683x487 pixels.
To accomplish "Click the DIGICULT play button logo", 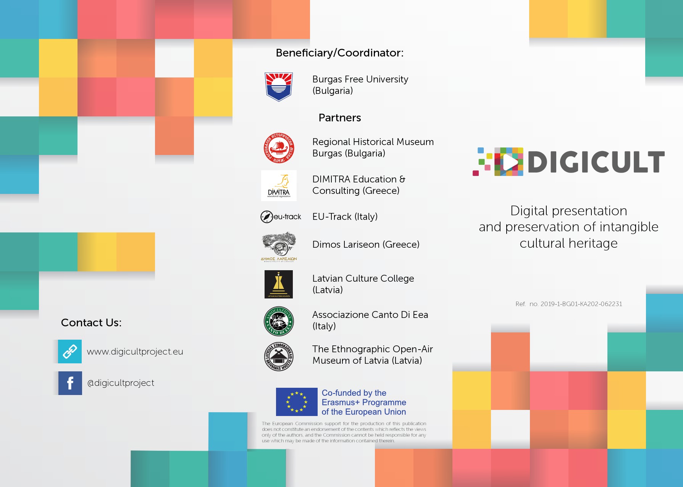I will (509, 162).
